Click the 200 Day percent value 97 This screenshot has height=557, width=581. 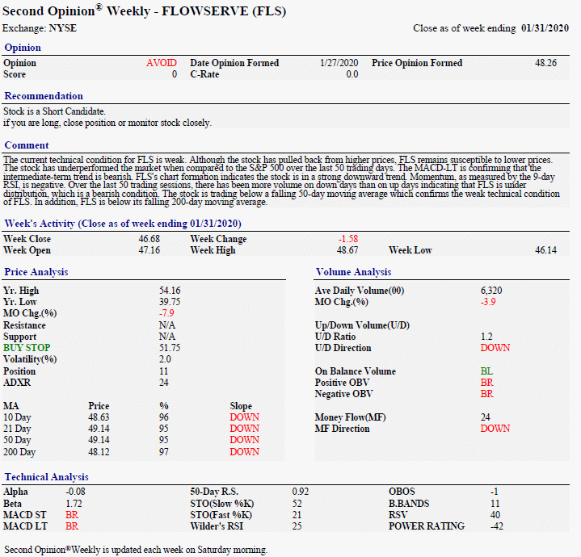click(164, 452)
